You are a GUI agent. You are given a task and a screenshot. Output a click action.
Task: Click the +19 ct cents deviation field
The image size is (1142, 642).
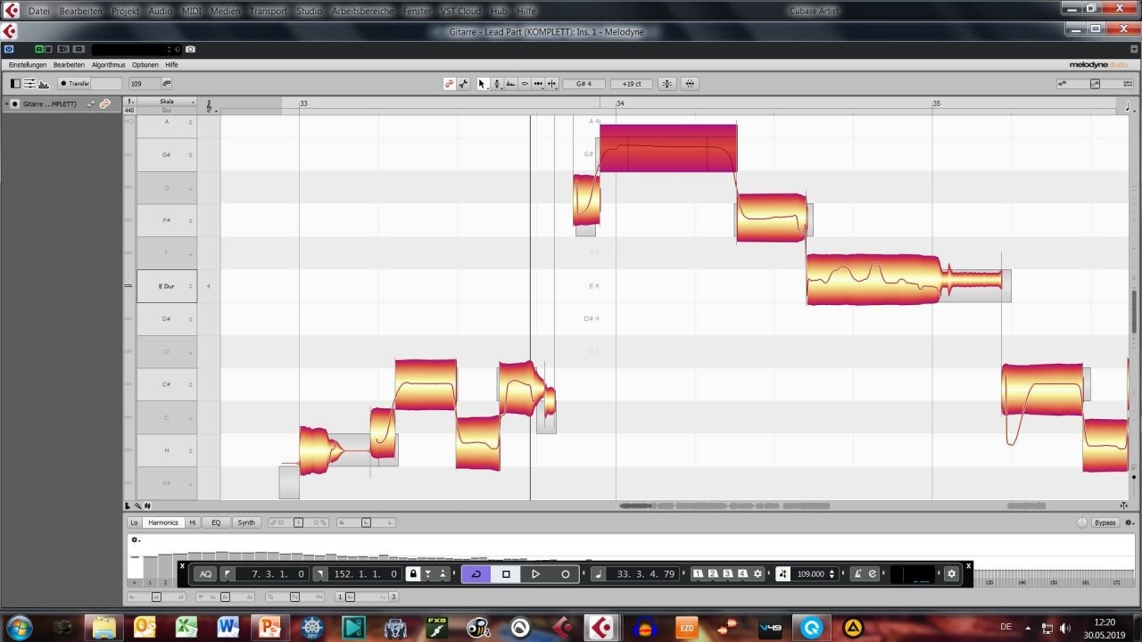[632, 84]
